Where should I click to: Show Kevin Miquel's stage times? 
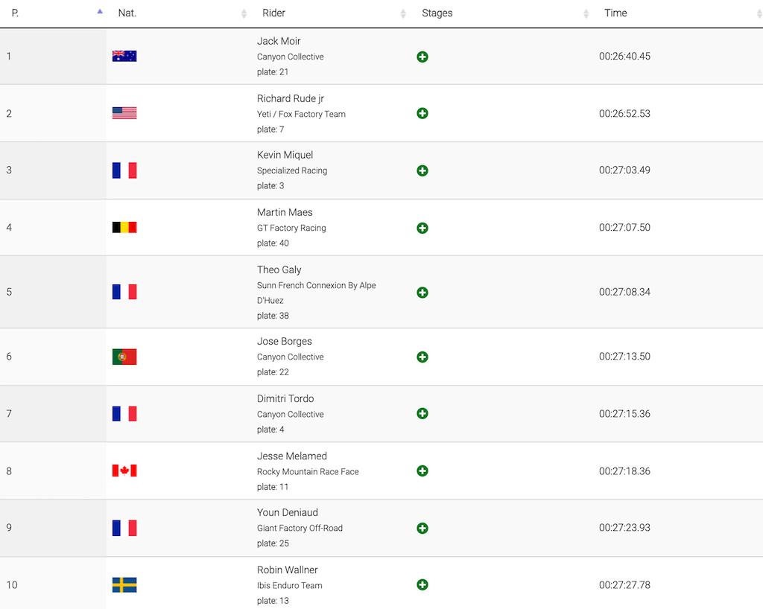tap(422, 170)
